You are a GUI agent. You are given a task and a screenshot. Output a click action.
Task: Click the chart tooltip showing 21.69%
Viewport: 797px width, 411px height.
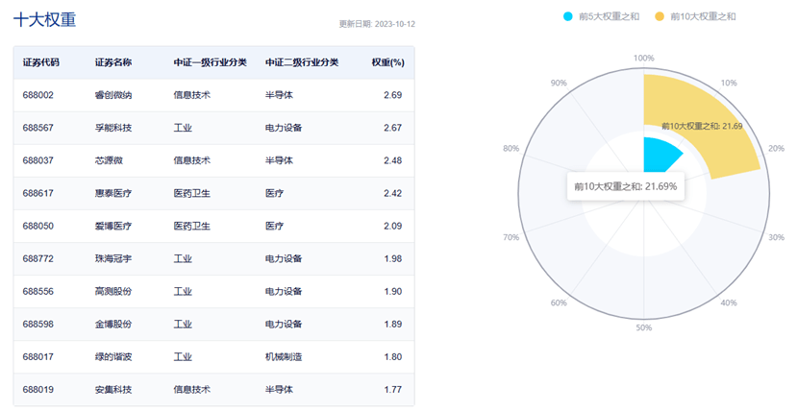[x=625, y=186]
